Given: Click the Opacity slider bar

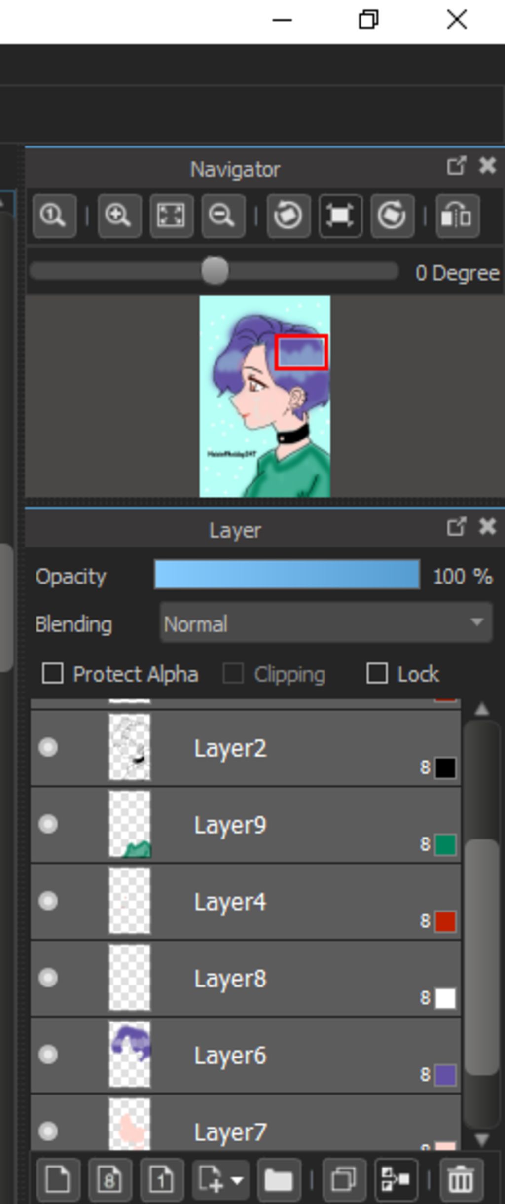Looking at the screenshot, I should [x=287, y=575].
